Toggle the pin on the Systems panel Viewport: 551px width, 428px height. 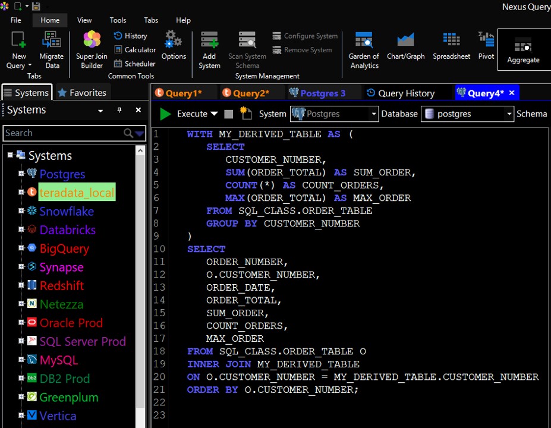click(119, 110)
